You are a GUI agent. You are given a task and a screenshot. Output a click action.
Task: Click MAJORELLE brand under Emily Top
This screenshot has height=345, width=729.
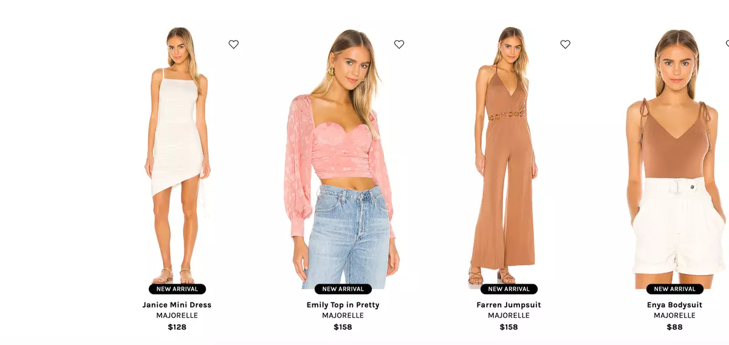[x=343, y=316]
